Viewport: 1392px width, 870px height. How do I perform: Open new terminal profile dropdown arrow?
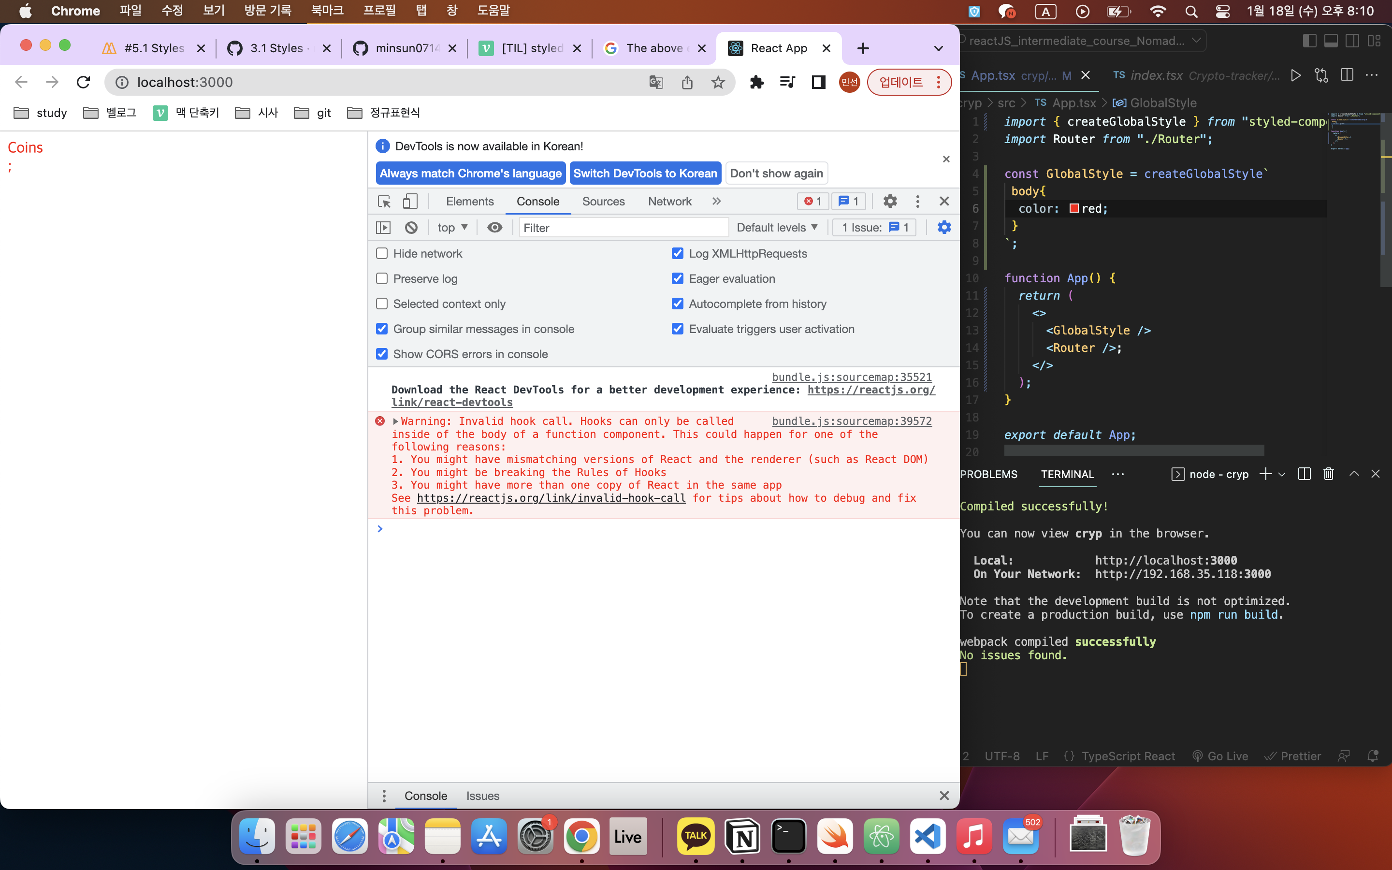click(x=1282, y=474)
